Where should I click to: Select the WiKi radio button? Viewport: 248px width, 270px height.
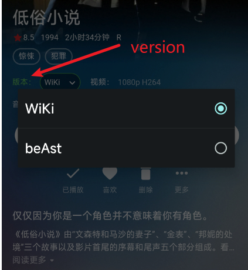[220, 108]
